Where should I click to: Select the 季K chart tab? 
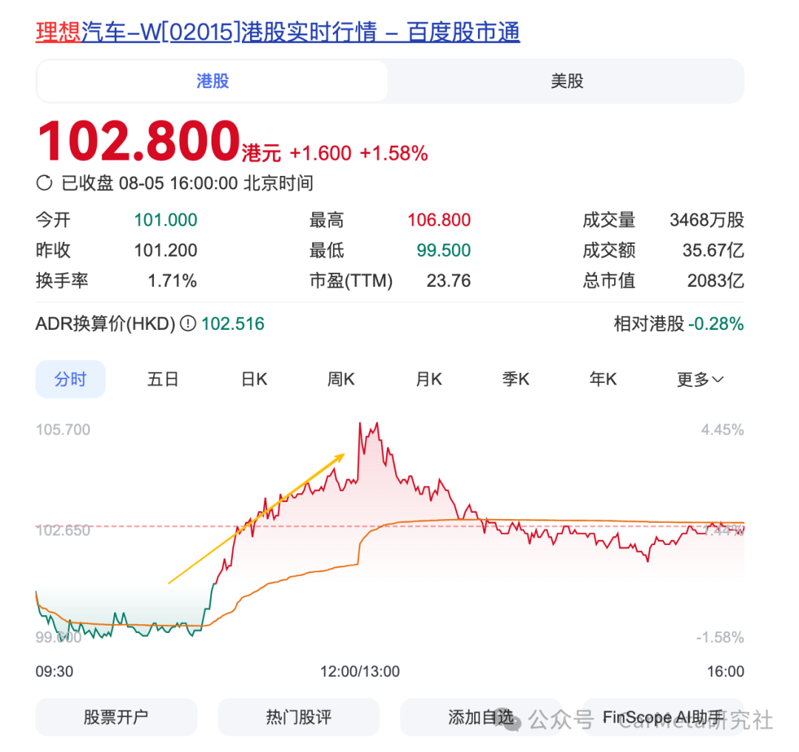click(516, 379)
